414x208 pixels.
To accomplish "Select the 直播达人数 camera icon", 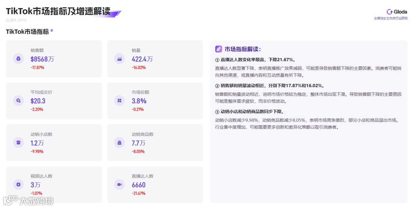I will click(119, 184).
